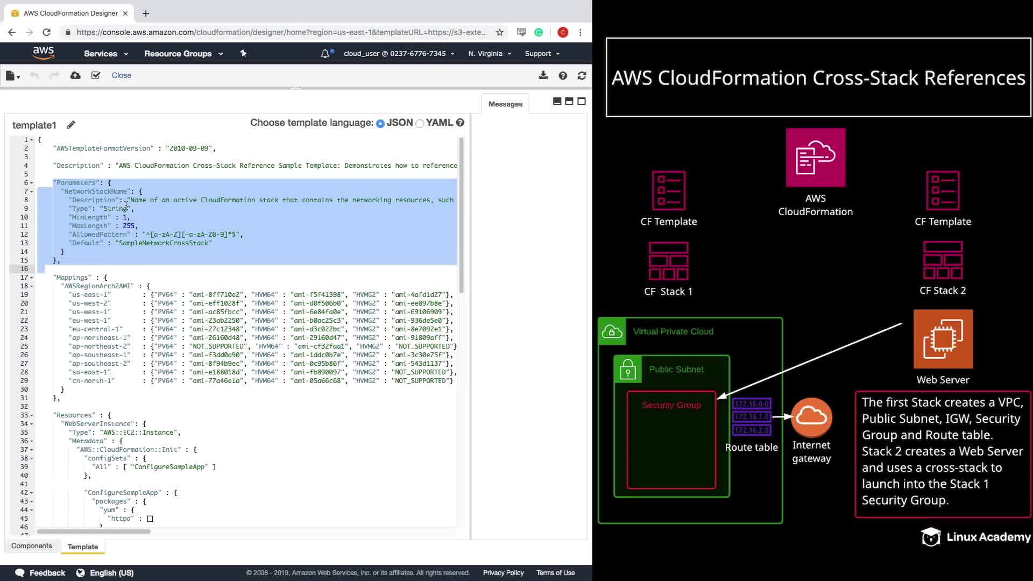Click the Validate template checkmark icon

pyautogui.click(x=96, y=75)
